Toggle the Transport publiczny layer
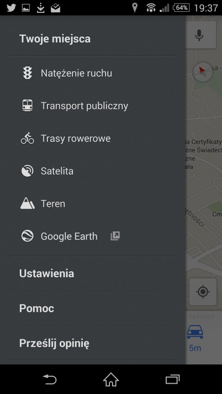The image size is (222, 394). [x=93, y=106]
